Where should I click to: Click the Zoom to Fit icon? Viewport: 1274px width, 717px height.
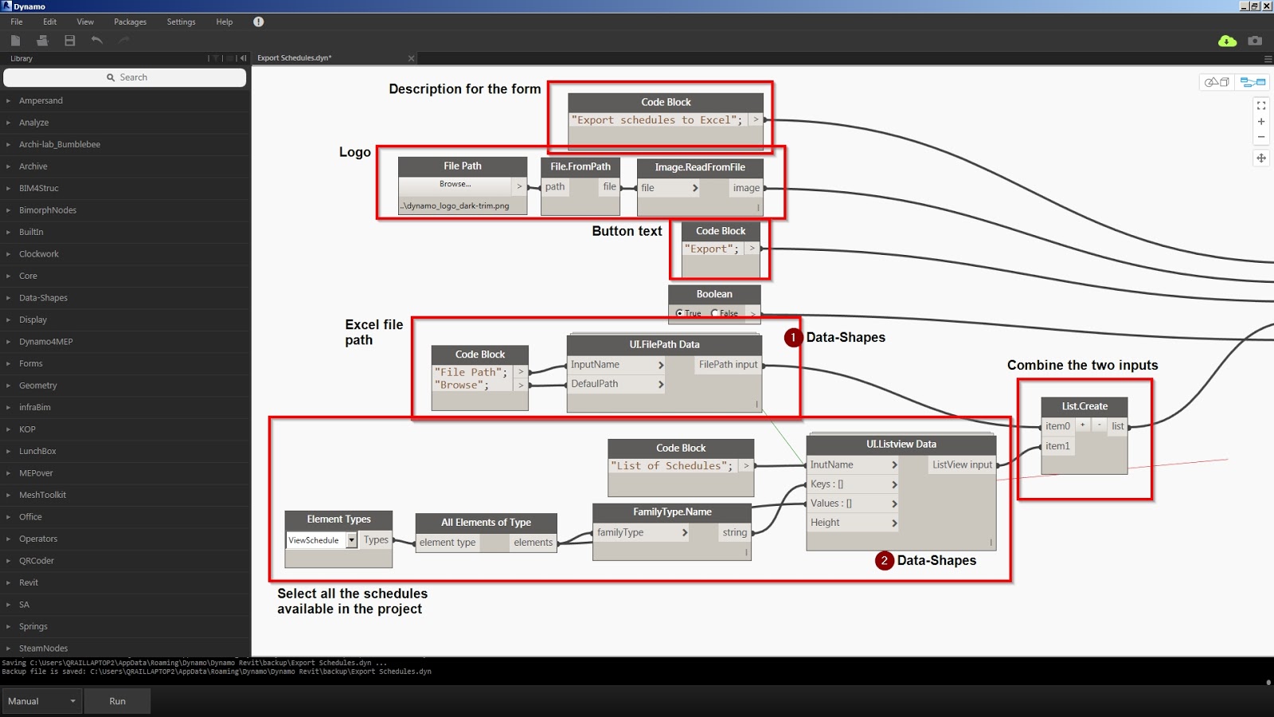1261,105
